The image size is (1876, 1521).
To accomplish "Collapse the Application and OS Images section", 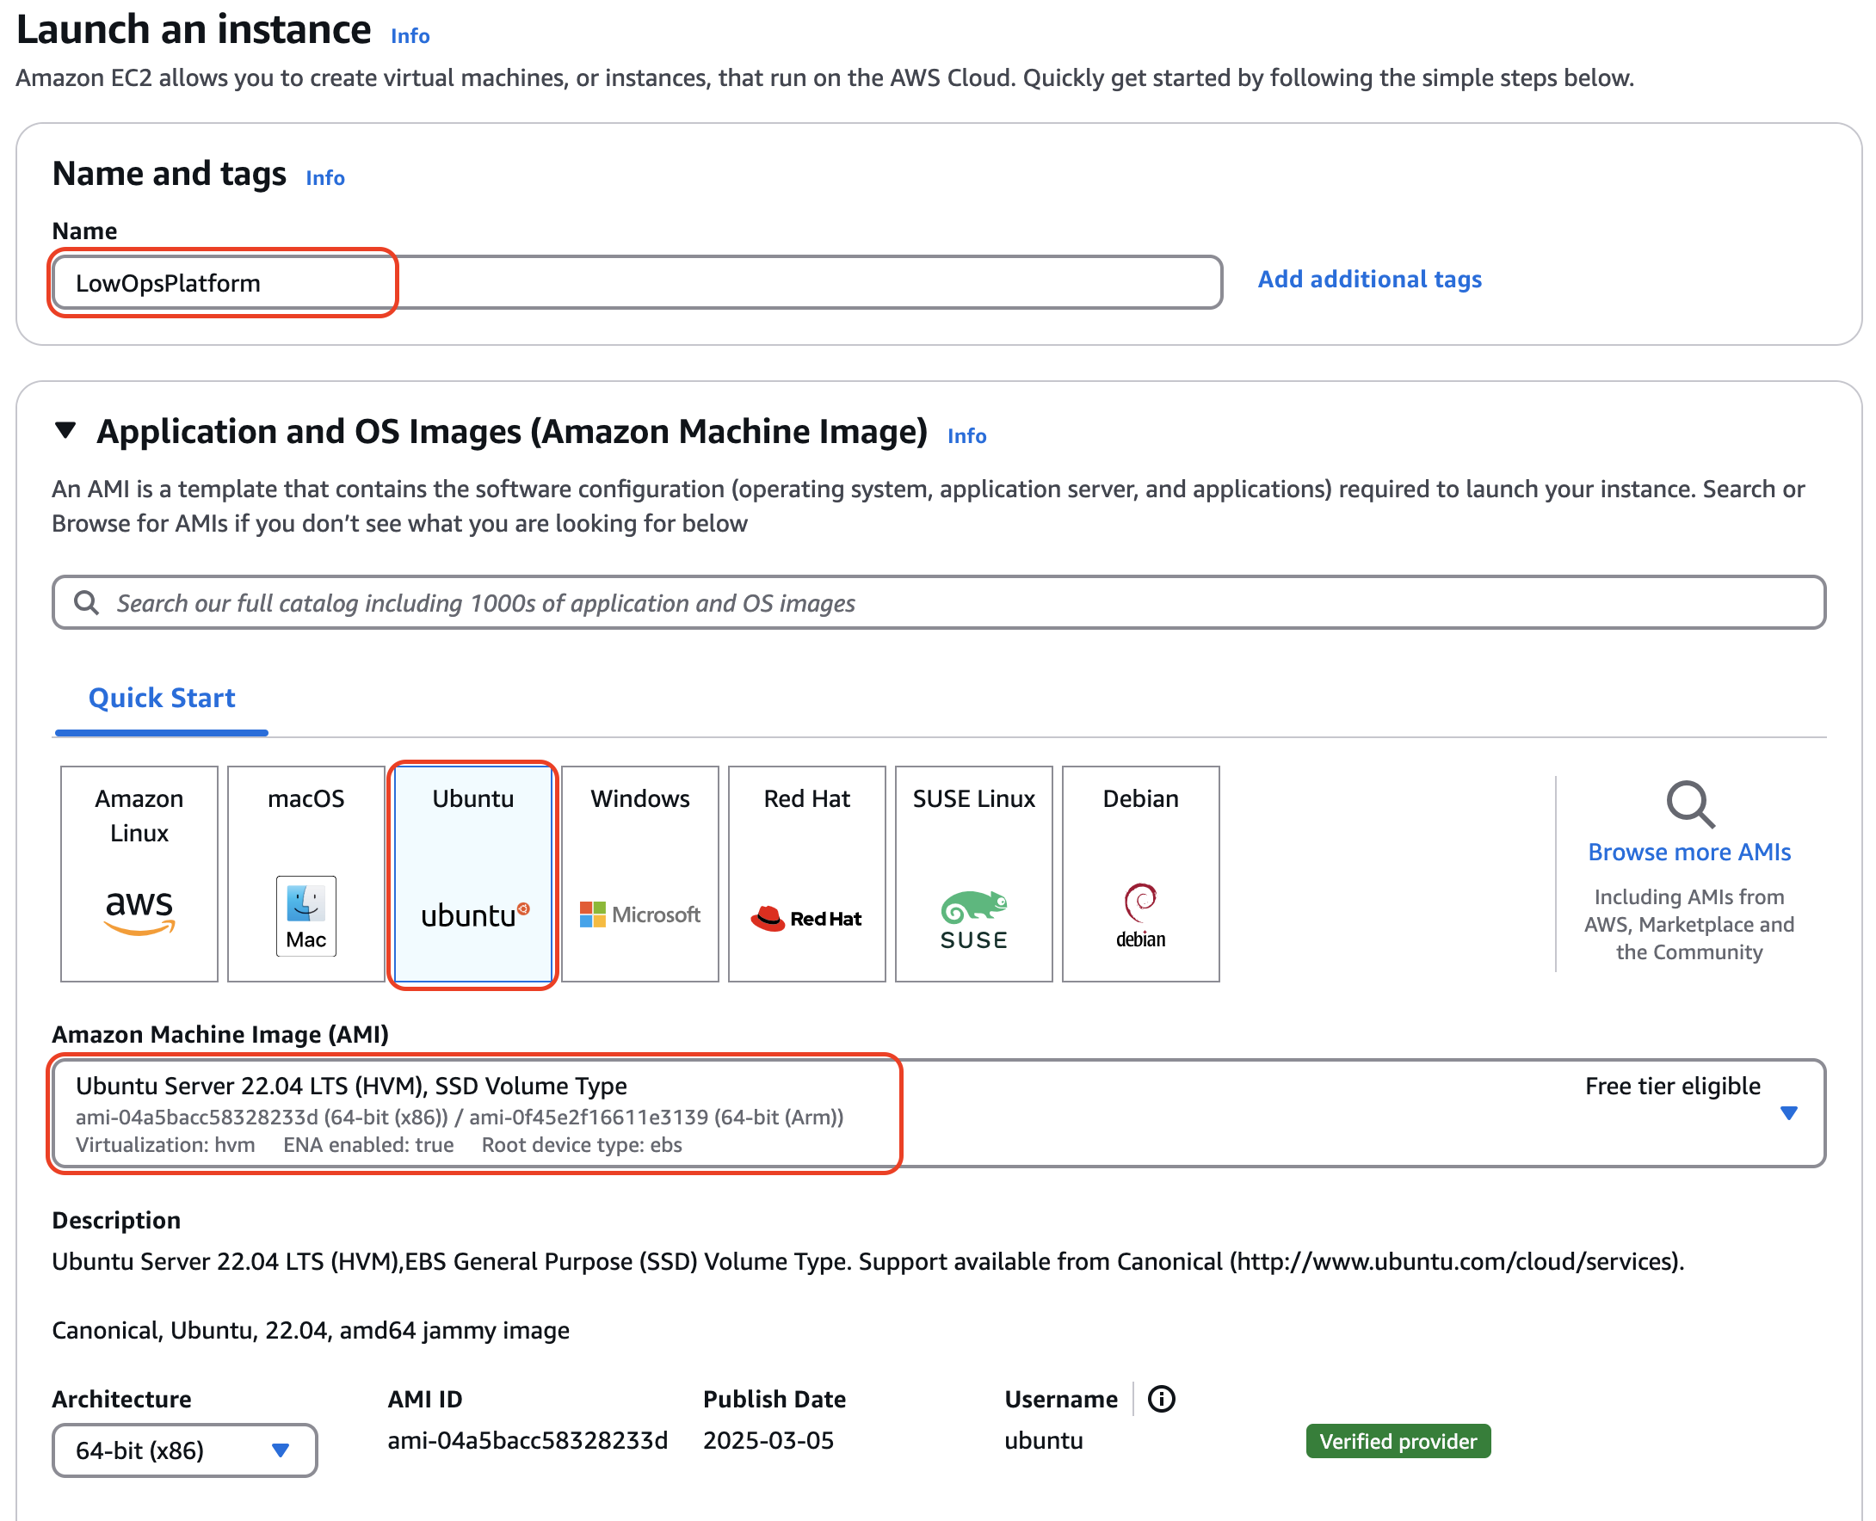I will tap(65, 430).
